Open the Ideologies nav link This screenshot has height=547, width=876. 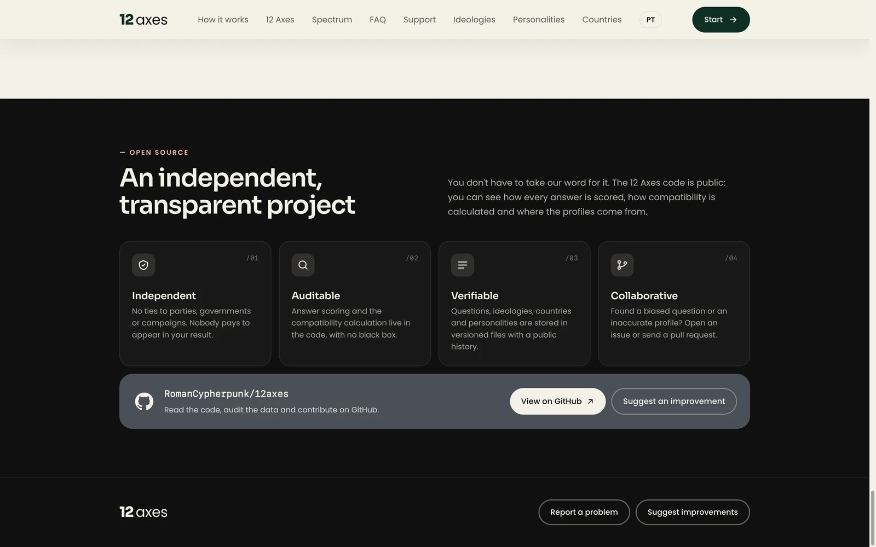474,20
